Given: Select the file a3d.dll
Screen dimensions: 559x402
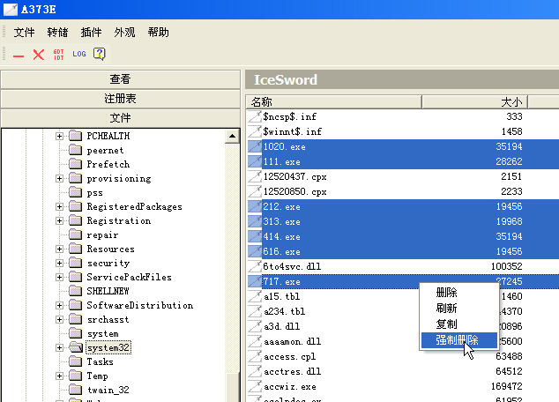Looking at the screenshot, I should pyautogui.click(x=281, y=326).
